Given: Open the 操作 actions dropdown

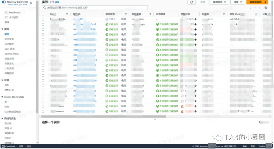Looking at the screenshot, I should tap(238, 2).
